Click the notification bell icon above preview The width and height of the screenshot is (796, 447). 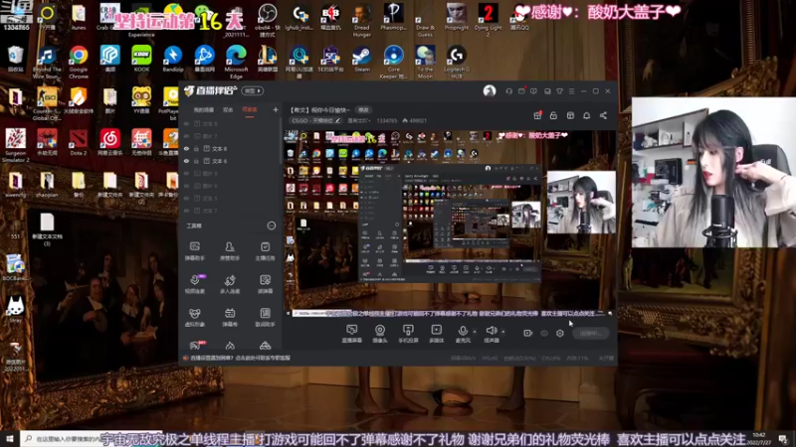[586, 115]
